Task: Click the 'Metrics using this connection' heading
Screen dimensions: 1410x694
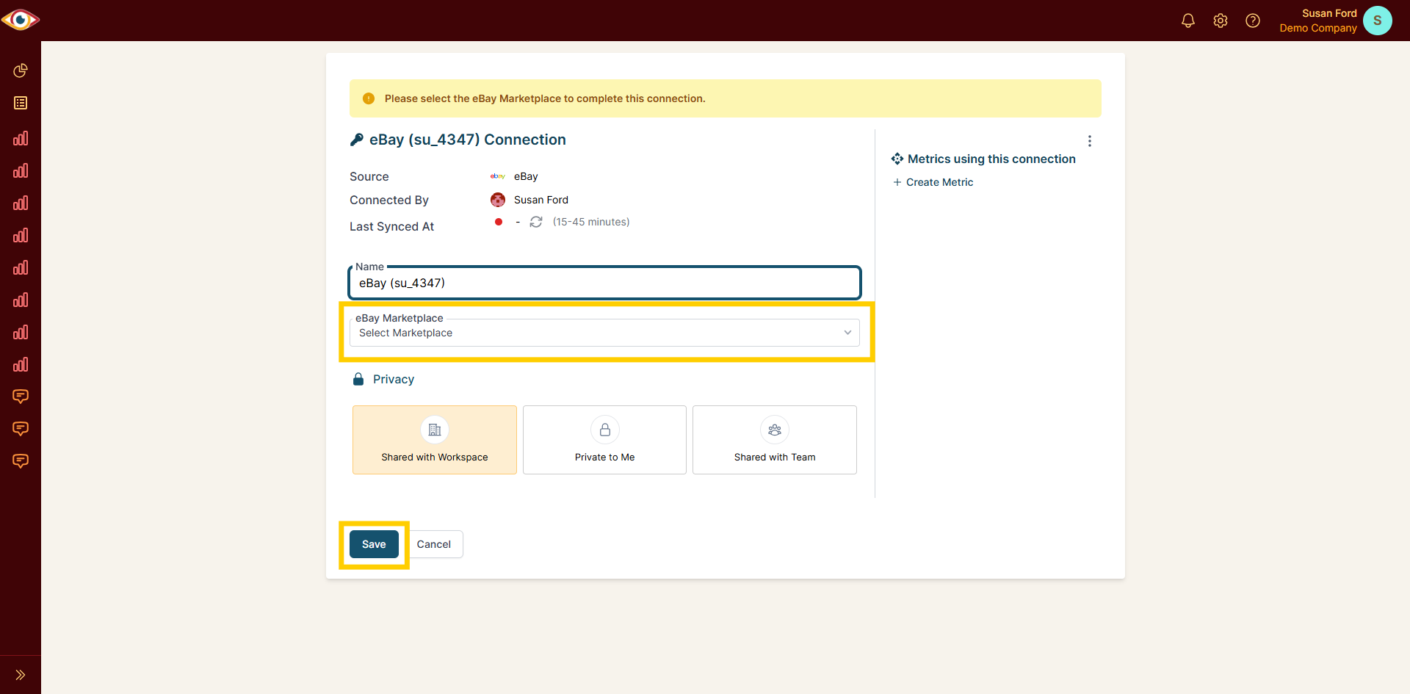Action: [991, 159]
